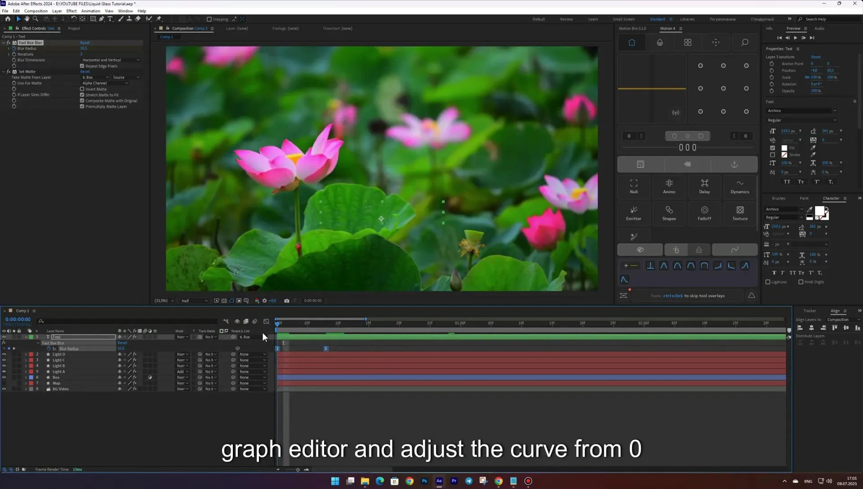Open Archivo font dropdown in Properties panel
863x489 pixels.
coord(802,111)
